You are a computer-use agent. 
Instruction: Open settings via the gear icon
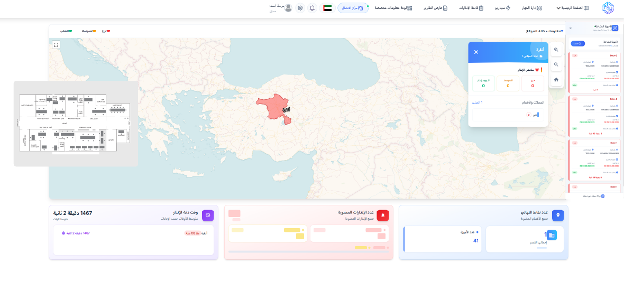coord(300,8)
